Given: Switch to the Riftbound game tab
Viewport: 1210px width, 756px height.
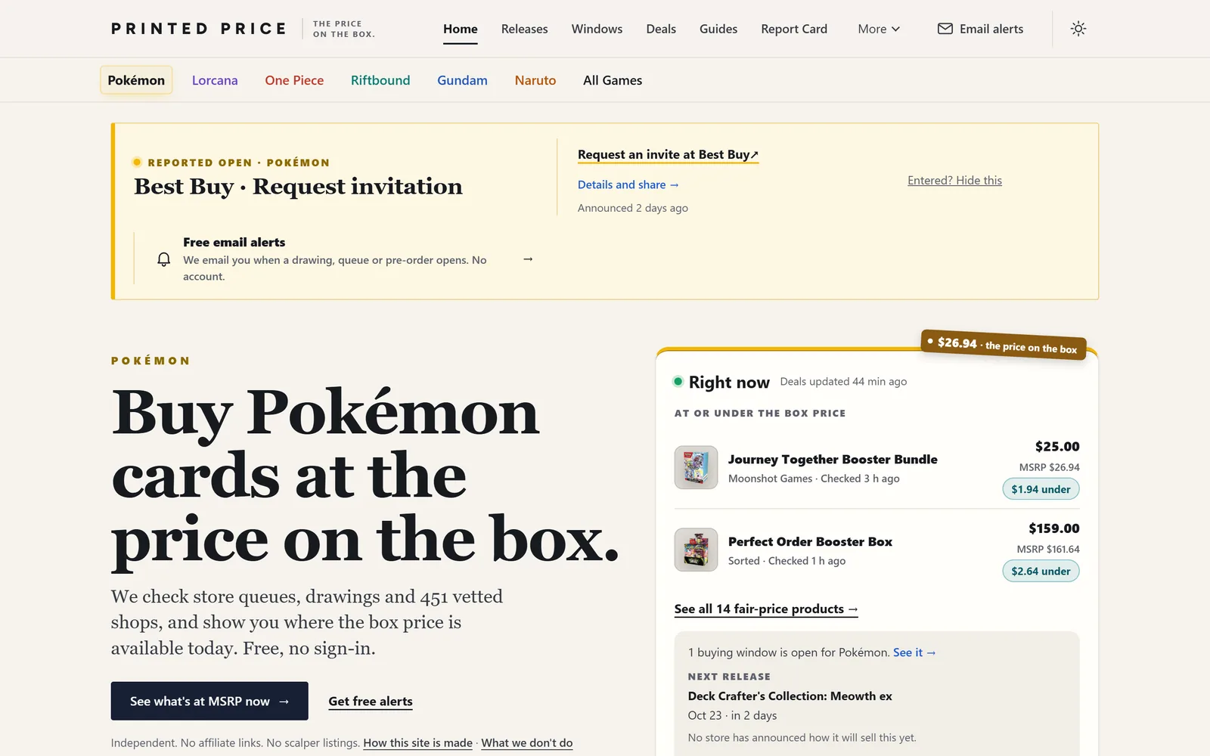Looking at the screenshot, I should [380, 80].
